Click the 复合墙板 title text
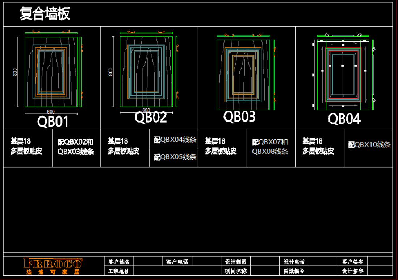The width and height of the screenshot is (398, 280). click(45, 14)
